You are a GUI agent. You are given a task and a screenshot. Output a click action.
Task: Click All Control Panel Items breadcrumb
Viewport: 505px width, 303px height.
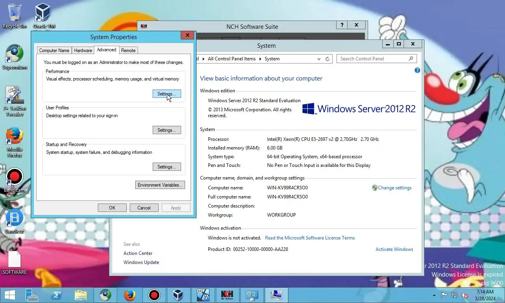pyautogui.click(x=232, y=59)
